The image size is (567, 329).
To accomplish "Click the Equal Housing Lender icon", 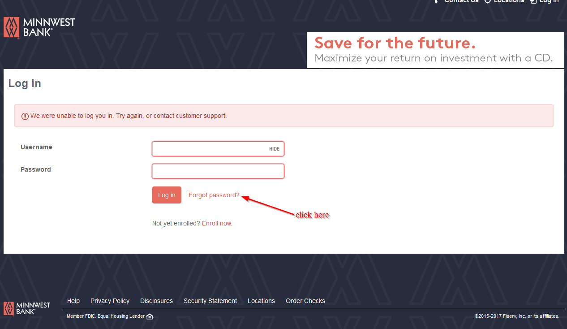I will (150, 316).
